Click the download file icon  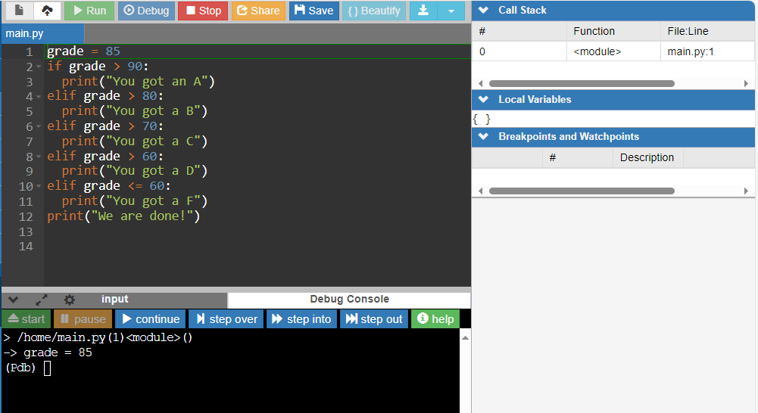pyautogui.click(x=423, y=11)
